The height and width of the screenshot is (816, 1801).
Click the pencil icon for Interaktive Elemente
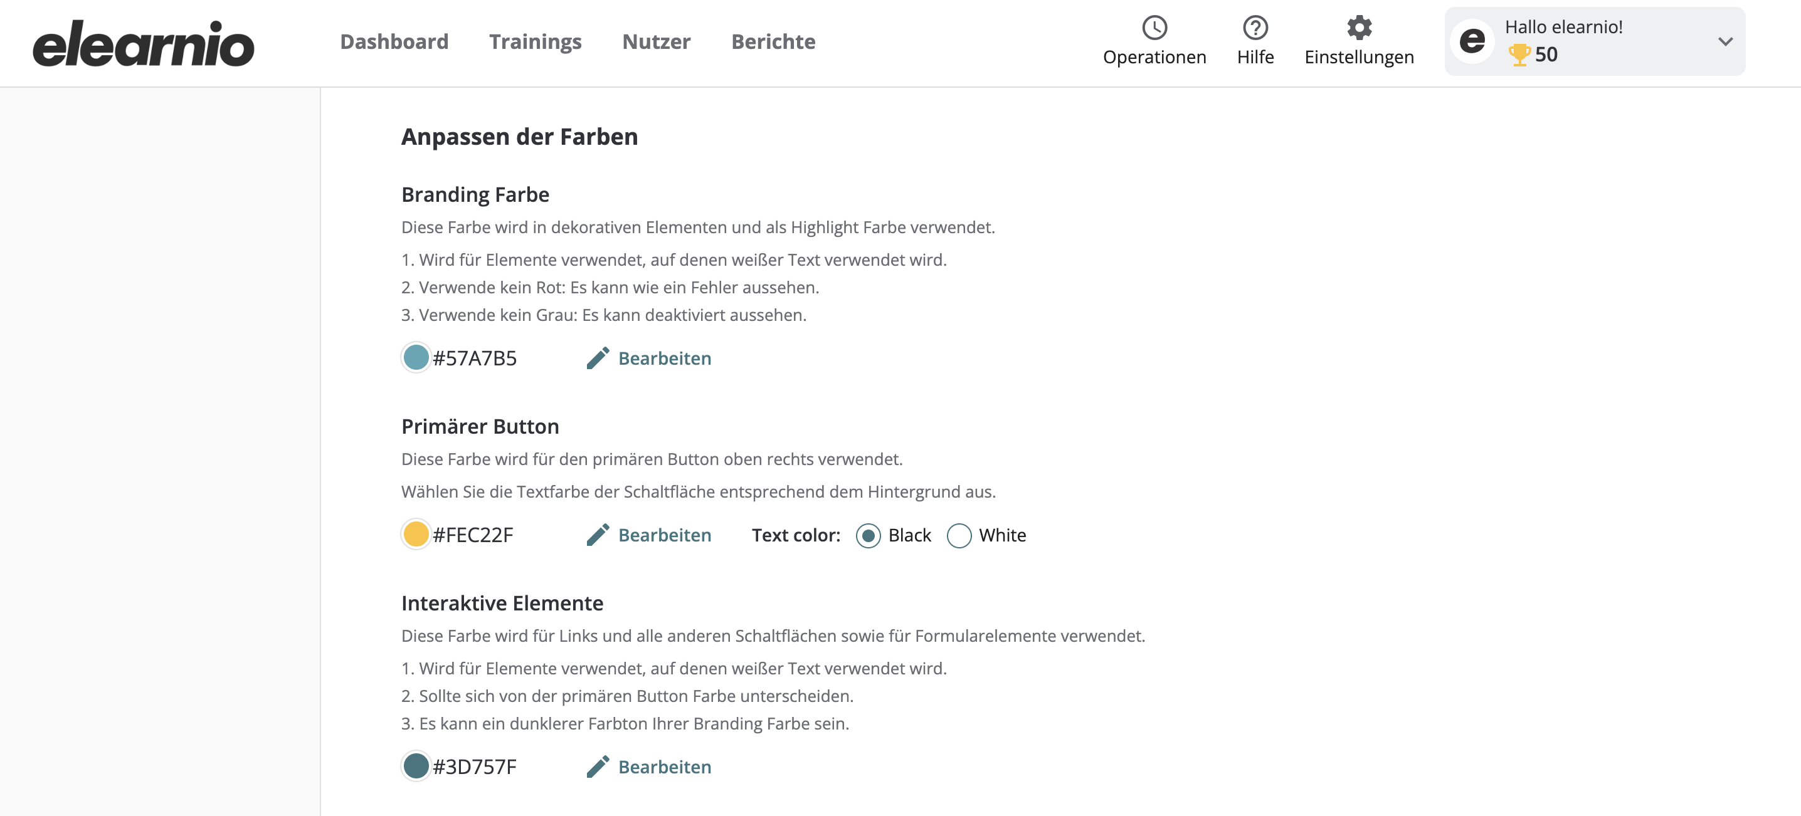pos(598,766)
